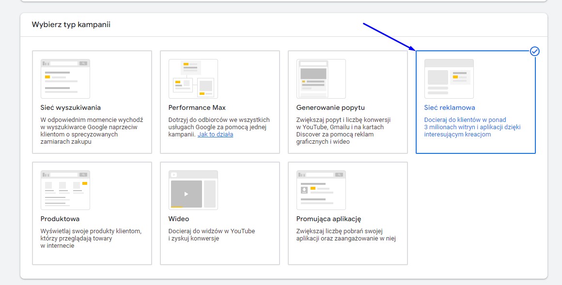
Task: Pick the Promująca aplikację campaign title
Action: pos(328,219)
